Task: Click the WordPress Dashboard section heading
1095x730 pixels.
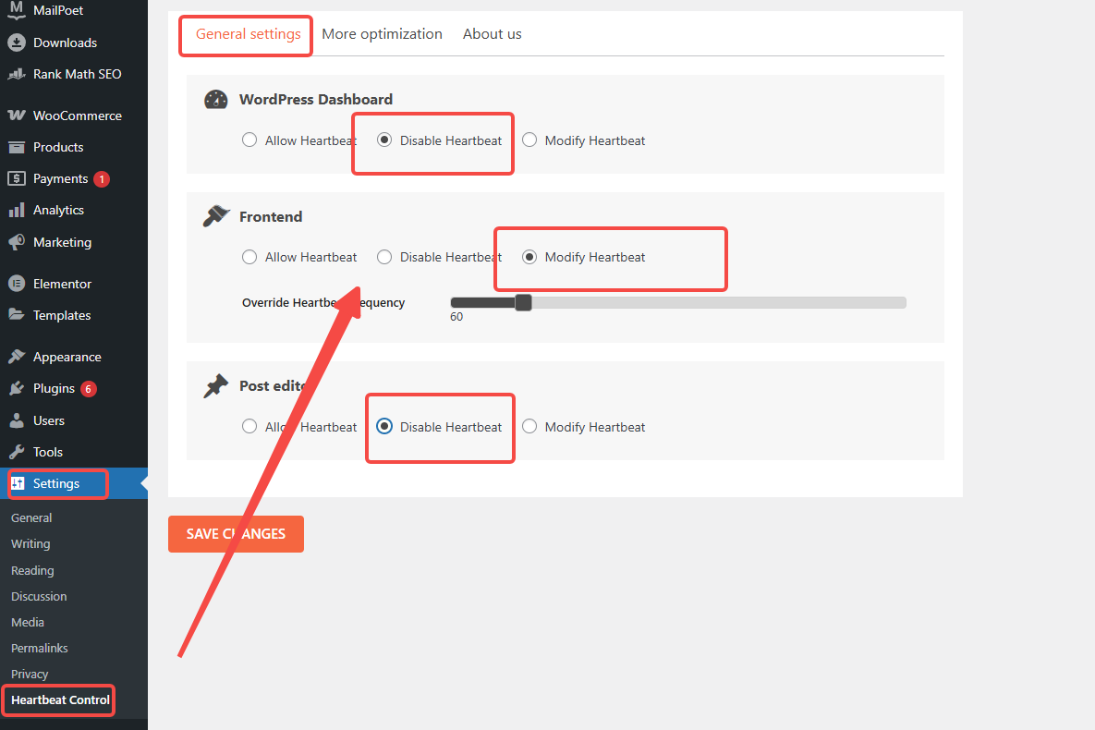Action: click(316, 99)
